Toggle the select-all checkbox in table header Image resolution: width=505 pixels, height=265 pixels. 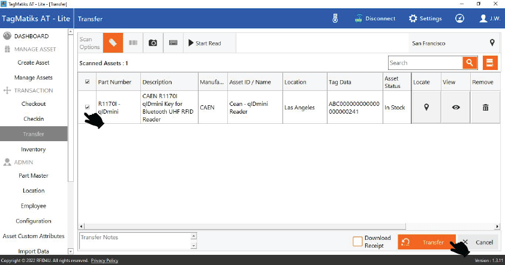88,82
